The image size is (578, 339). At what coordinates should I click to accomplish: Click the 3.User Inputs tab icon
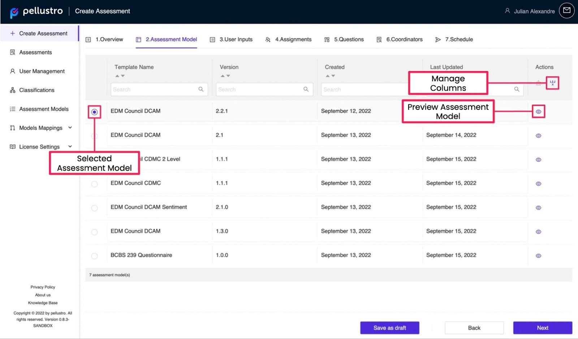[x=212, y=40]
